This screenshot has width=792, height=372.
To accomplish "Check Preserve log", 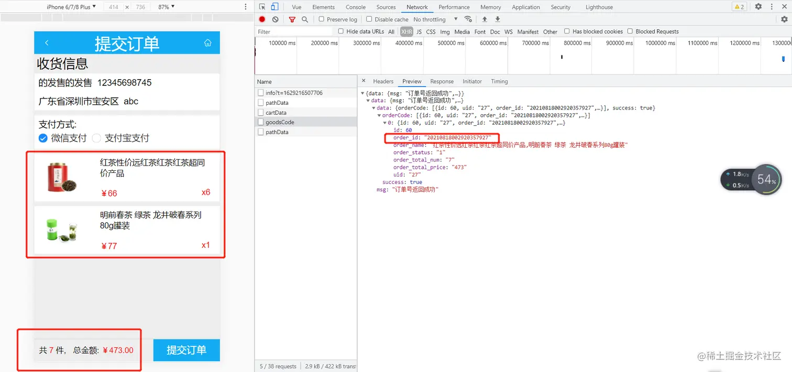I will pyautogui.click(x=322, y=19).
